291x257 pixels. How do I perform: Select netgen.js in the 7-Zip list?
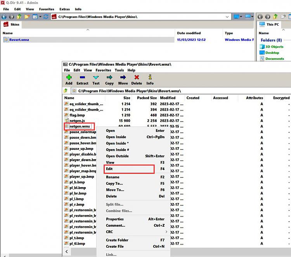[x=77, y=121]
